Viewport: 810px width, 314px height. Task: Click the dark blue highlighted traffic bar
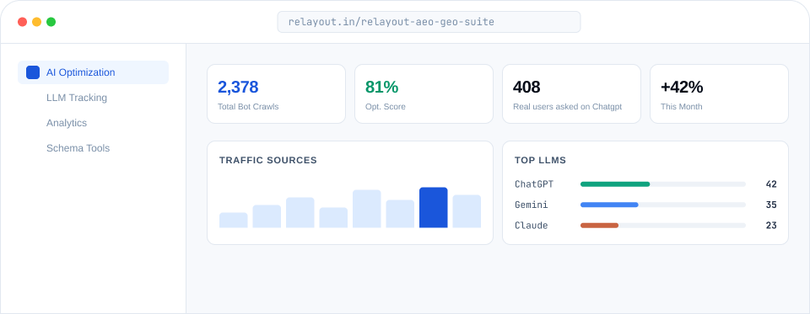click(x=434, y=207)
